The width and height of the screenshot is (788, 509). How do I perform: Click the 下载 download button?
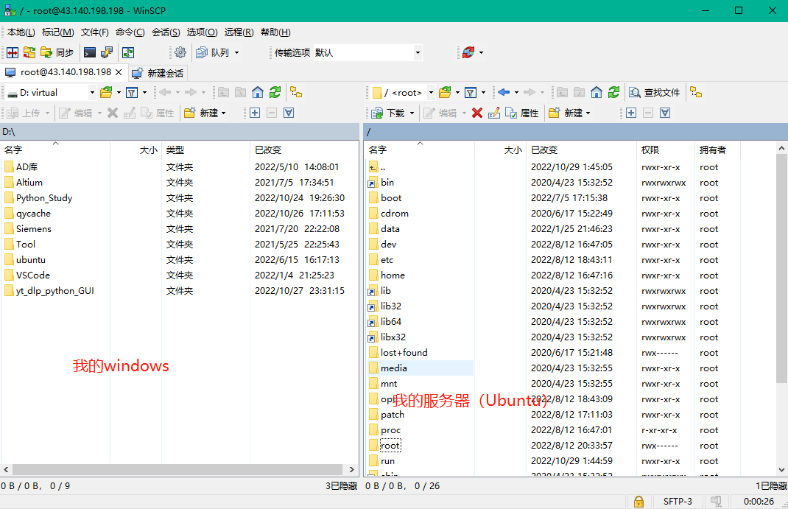point(388,113)
